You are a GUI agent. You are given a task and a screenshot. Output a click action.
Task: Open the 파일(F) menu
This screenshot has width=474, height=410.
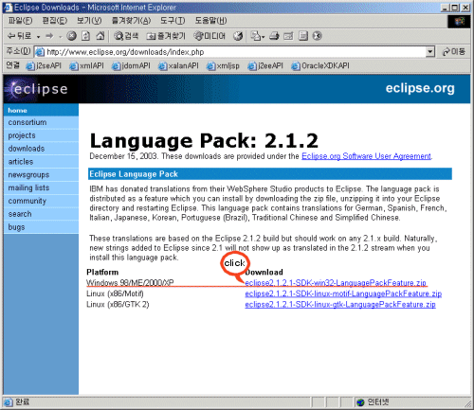[x=20, y=21]
